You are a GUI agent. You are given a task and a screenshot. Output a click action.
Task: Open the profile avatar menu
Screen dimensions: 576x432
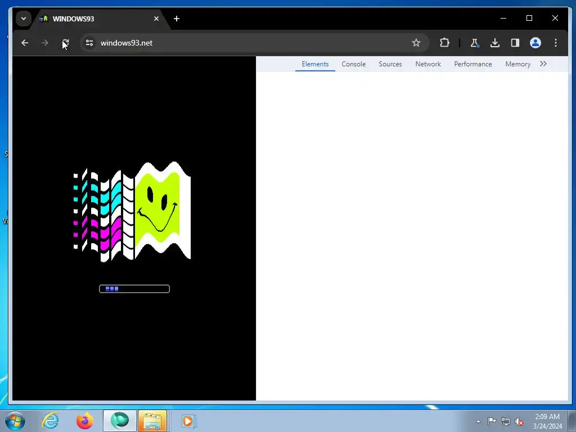coord(535,43)
